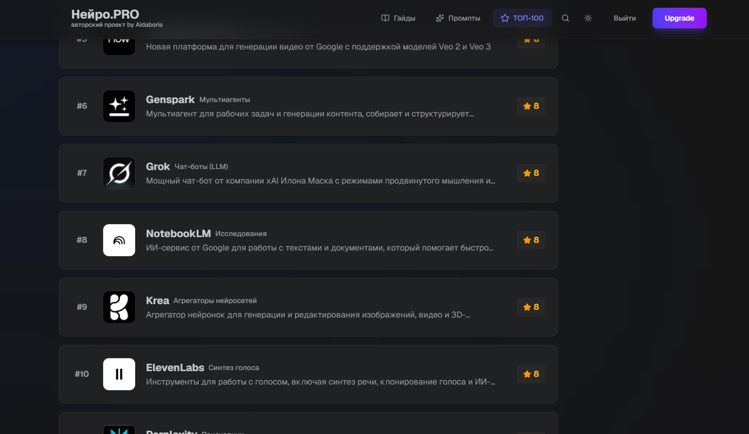Click the Чат-боты (LLM) category label
749x434 pixels.
pyautogui.click(x=201, y=167)
